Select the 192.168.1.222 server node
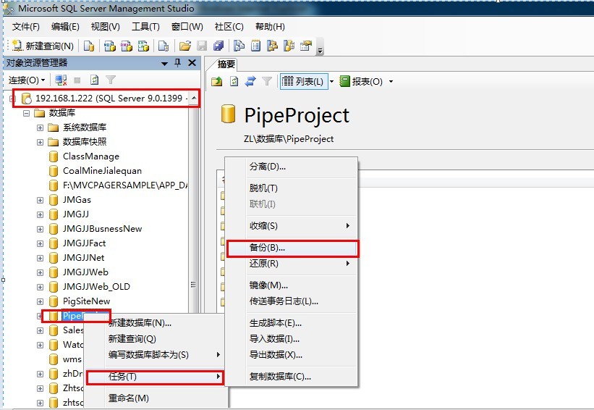This screenshot has width=594, height=410. click(106, 99)
